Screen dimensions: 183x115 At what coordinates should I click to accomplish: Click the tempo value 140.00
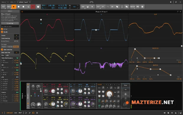coord(51,6)
